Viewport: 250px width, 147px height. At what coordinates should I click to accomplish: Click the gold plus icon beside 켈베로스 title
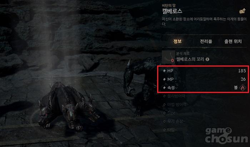pos(242,11)
